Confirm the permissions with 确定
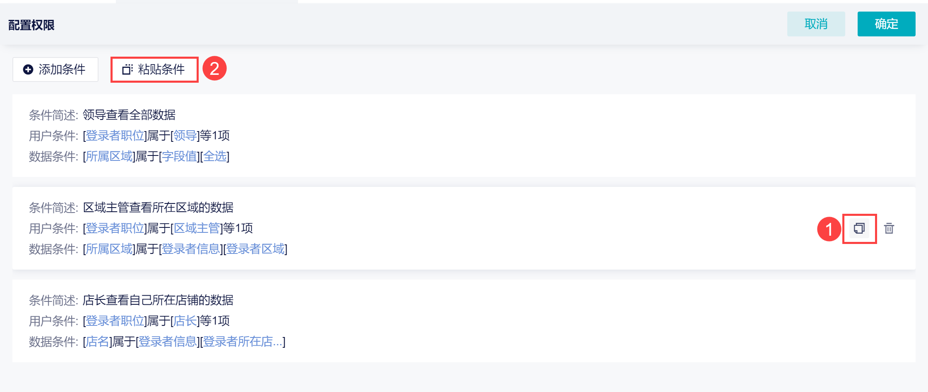 pyautogui.click(x=886, y=24)
